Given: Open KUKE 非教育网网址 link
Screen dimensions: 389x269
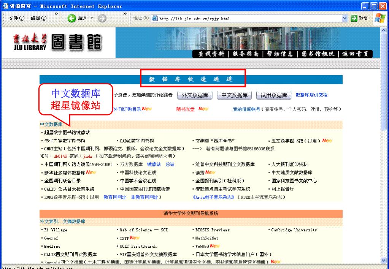Looking at the screenshot, I should click(x=144, y=197).
